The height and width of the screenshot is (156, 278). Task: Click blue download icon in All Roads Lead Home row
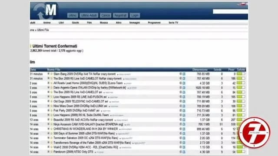click(x=184, y=83)
